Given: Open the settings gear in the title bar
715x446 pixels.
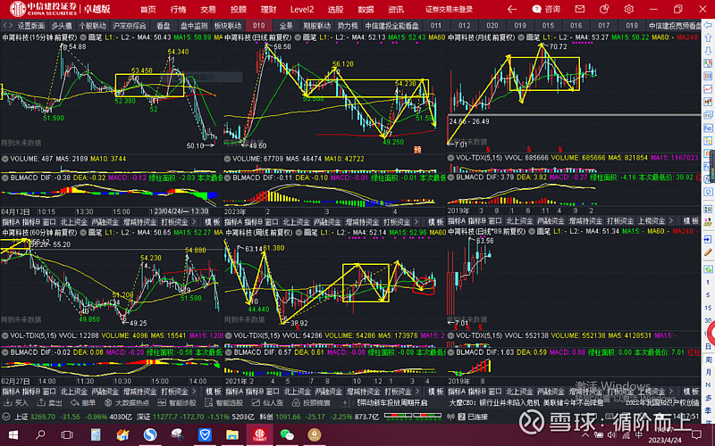Looking at the screenshot, I should pyautogui.click(x=629, y=9).
